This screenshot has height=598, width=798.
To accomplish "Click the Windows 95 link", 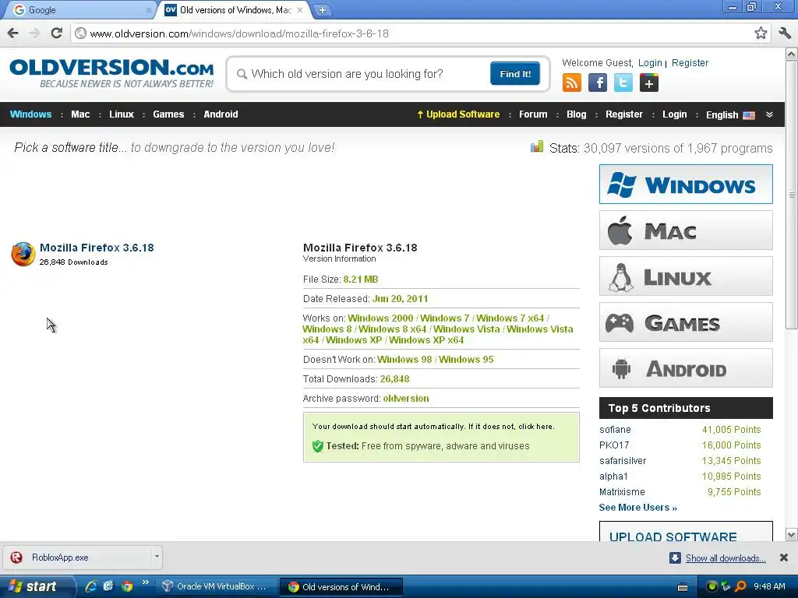I will (466, 360).
